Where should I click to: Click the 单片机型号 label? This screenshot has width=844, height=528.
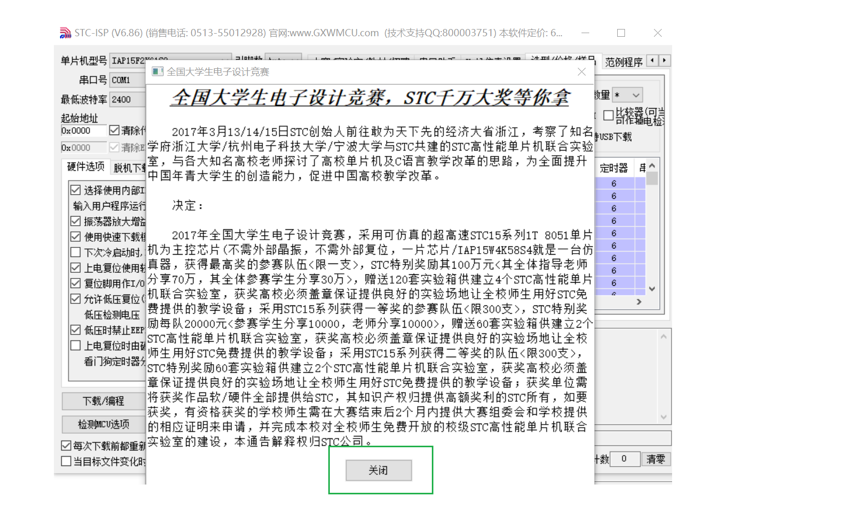(x=84, y=61)
